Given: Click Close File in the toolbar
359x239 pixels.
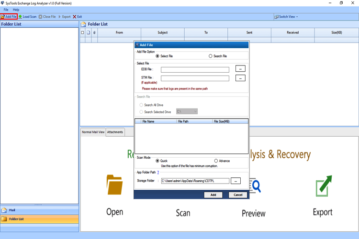Looking at the screenshot, I should pyautogui.click(x=47, y=17).
